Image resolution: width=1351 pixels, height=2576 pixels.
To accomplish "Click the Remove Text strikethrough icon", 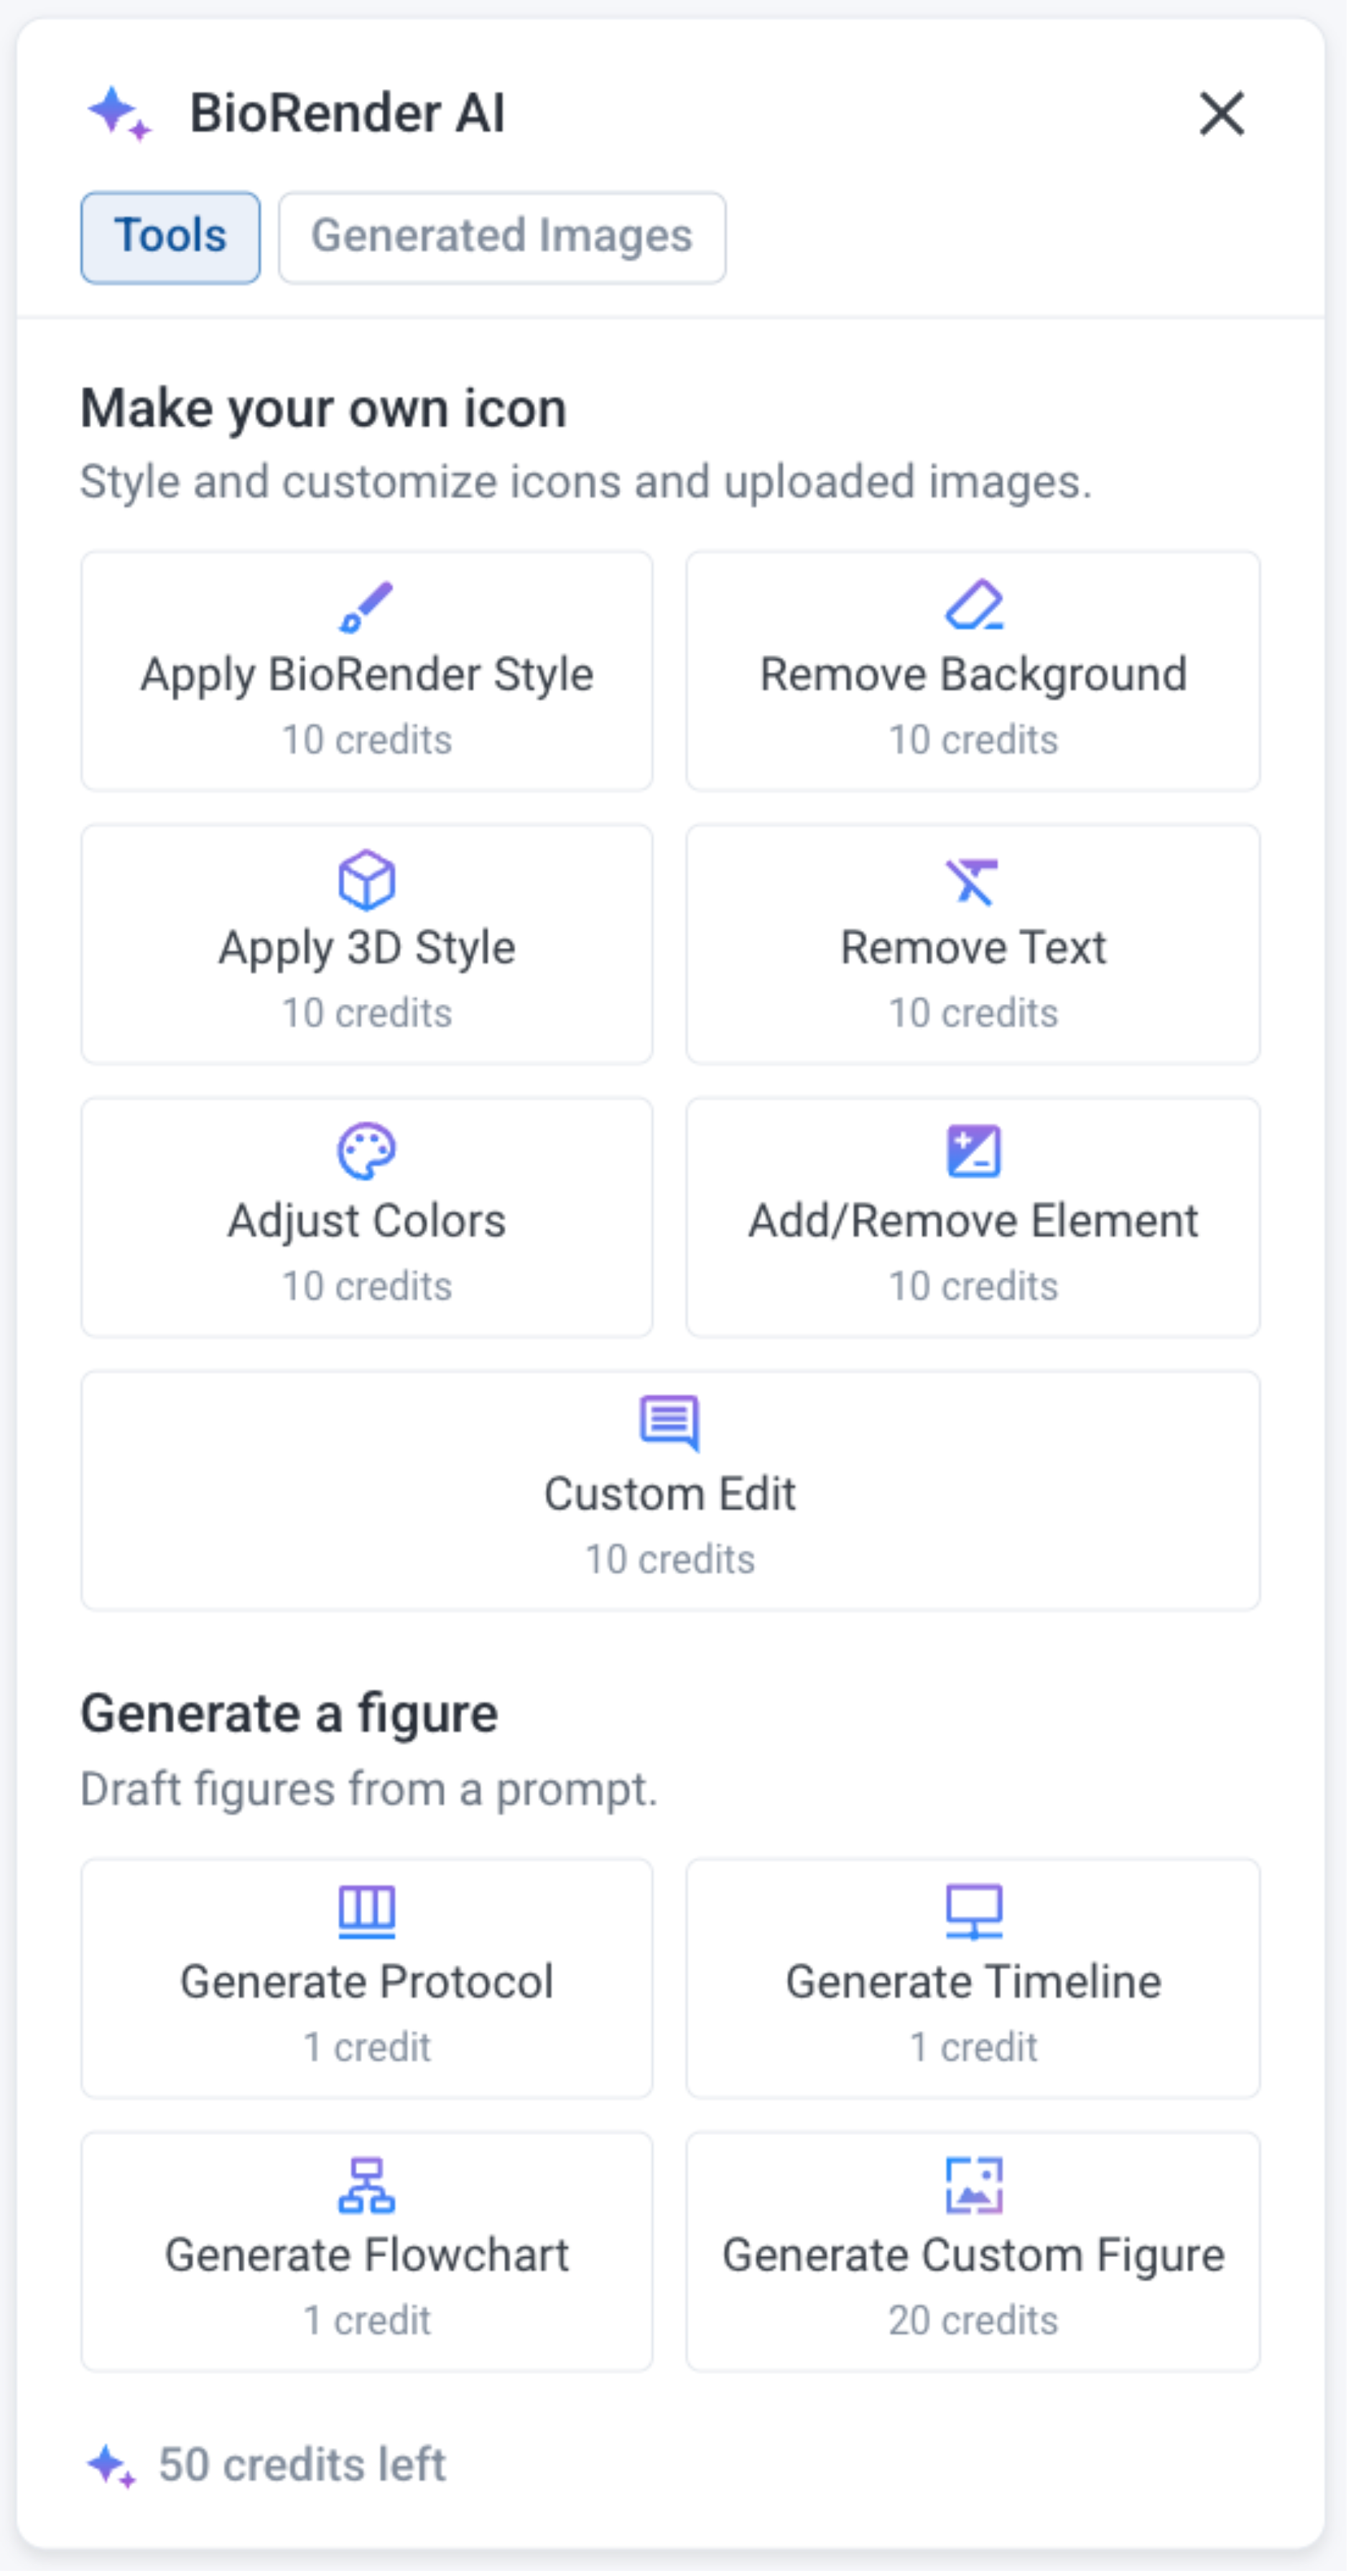I will click(973, 880).
